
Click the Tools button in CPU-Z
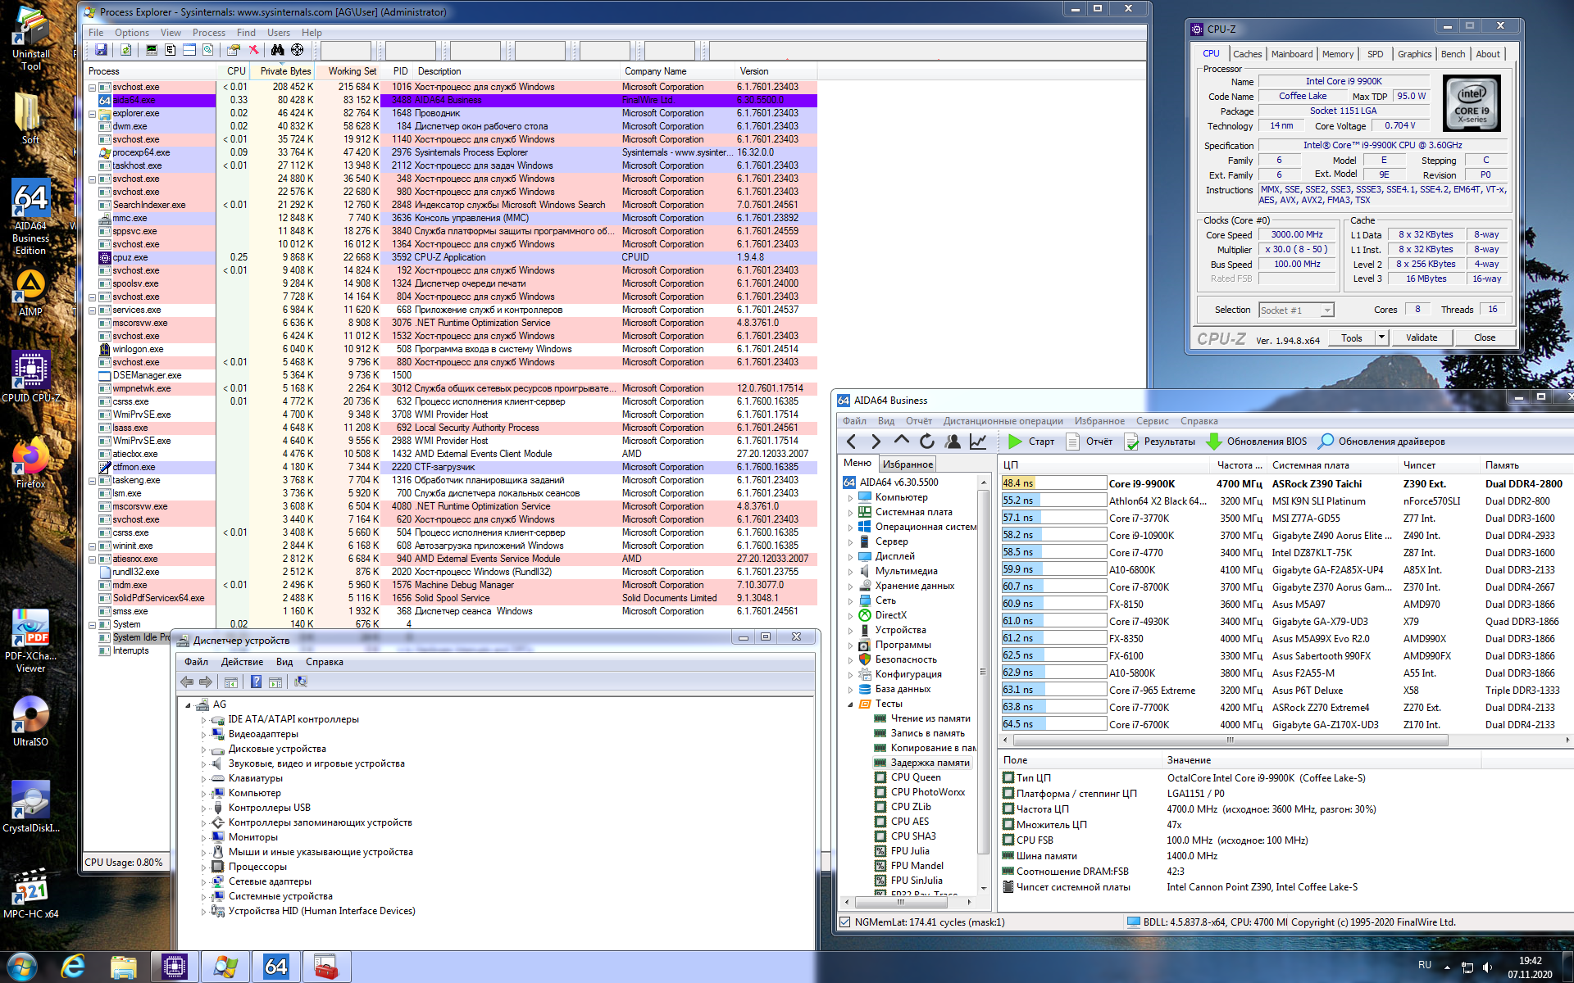(1351, 337)
